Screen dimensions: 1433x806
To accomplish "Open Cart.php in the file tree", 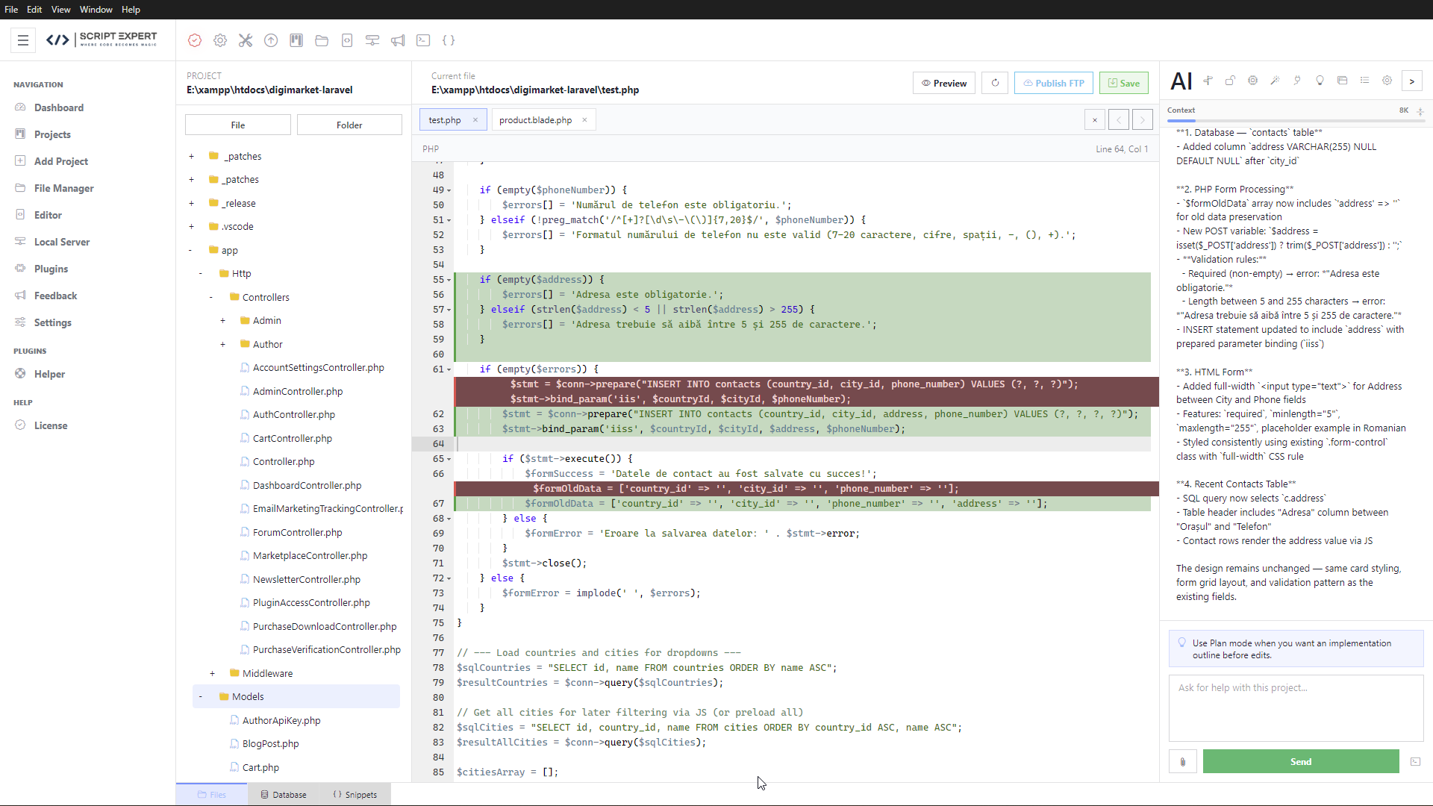I will coord(260,767).
